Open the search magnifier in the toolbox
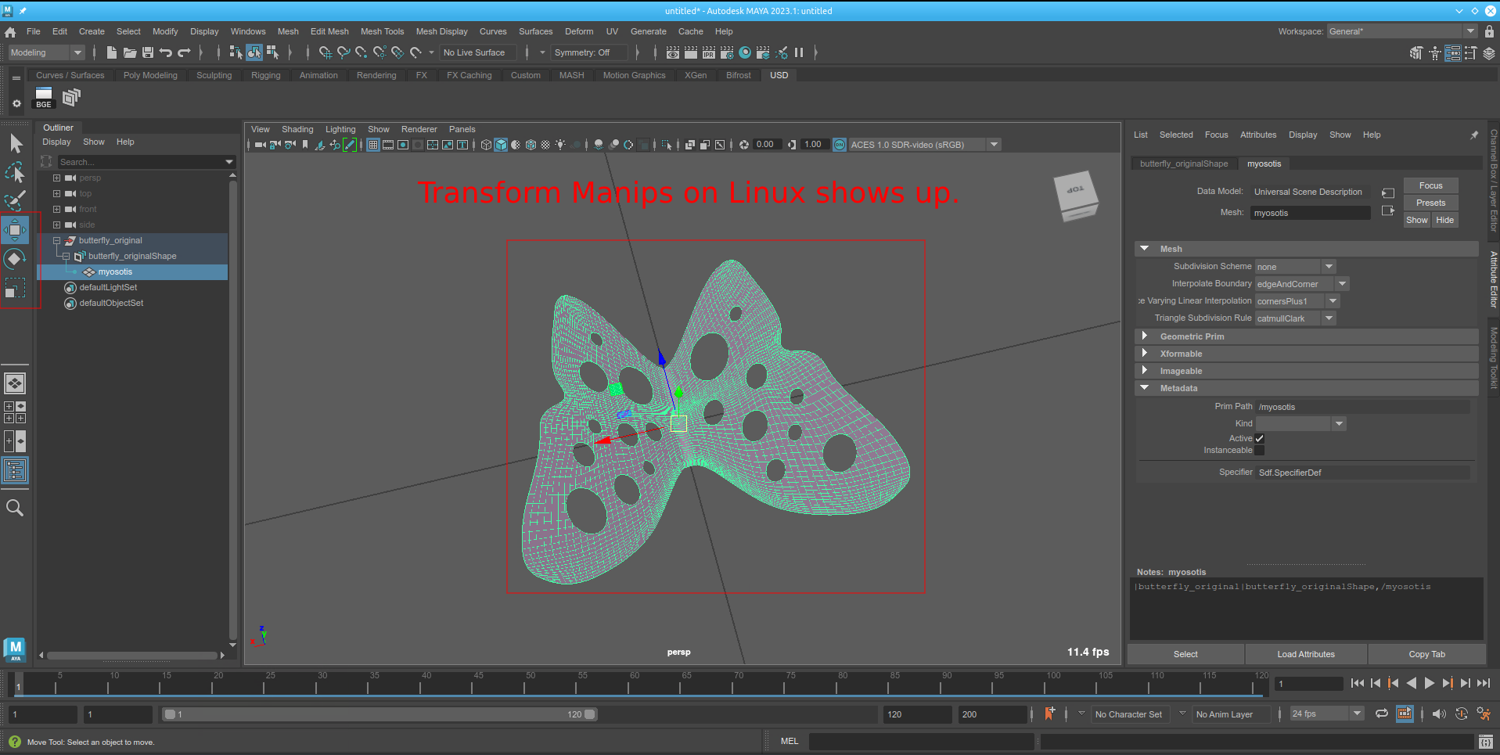 (15, 508)
